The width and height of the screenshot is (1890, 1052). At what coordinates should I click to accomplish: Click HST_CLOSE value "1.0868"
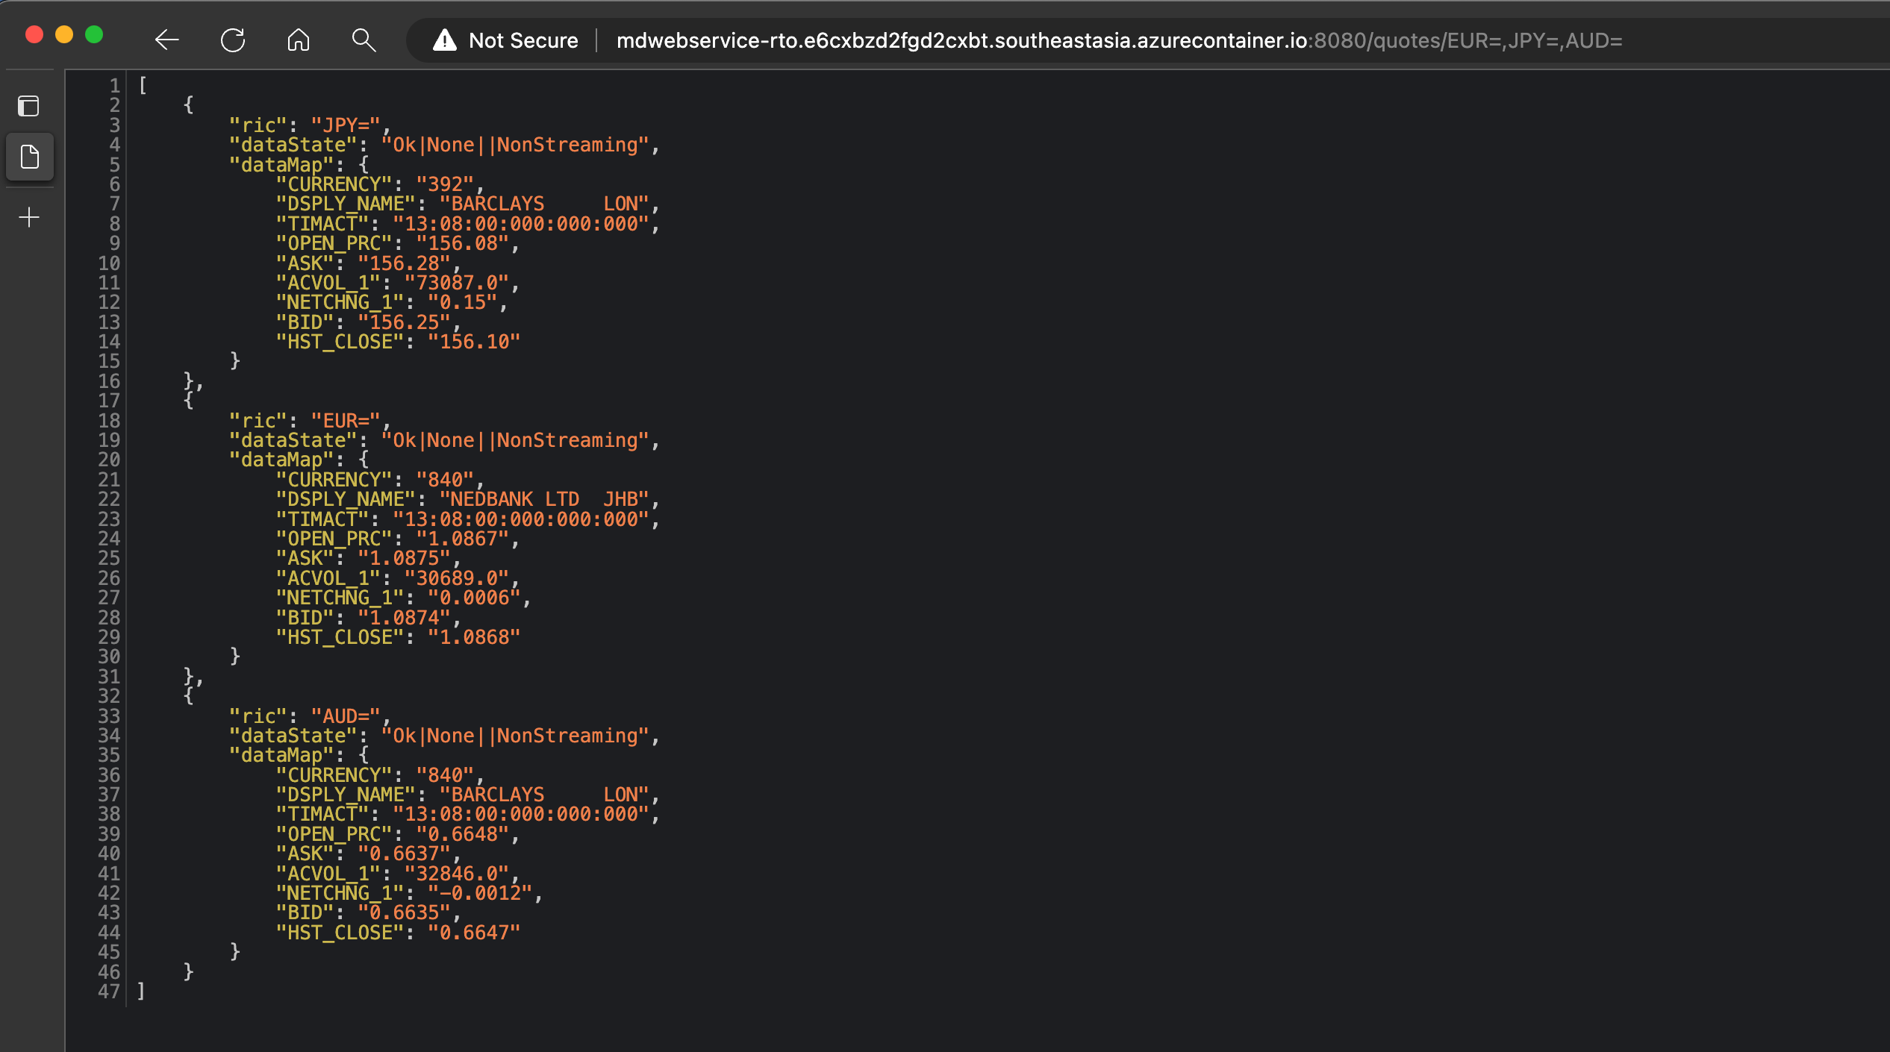point(474,637)
